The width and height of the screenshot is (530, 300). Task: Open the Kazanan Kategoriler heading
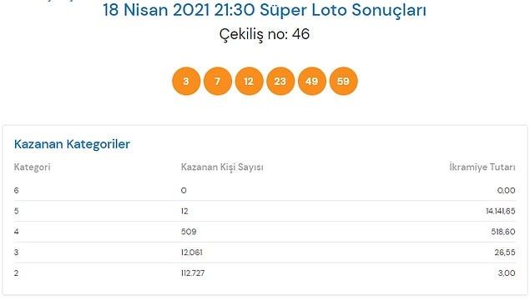tap(72, 144)
